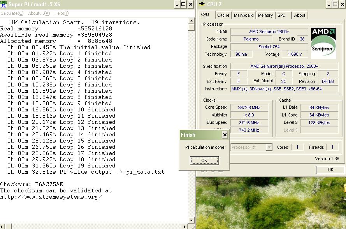Click the Specification AMD Sempron(tm) Processor field
The height and width of the screenshot is (229, 346).
pyautogui.click(x=284, y=66)
